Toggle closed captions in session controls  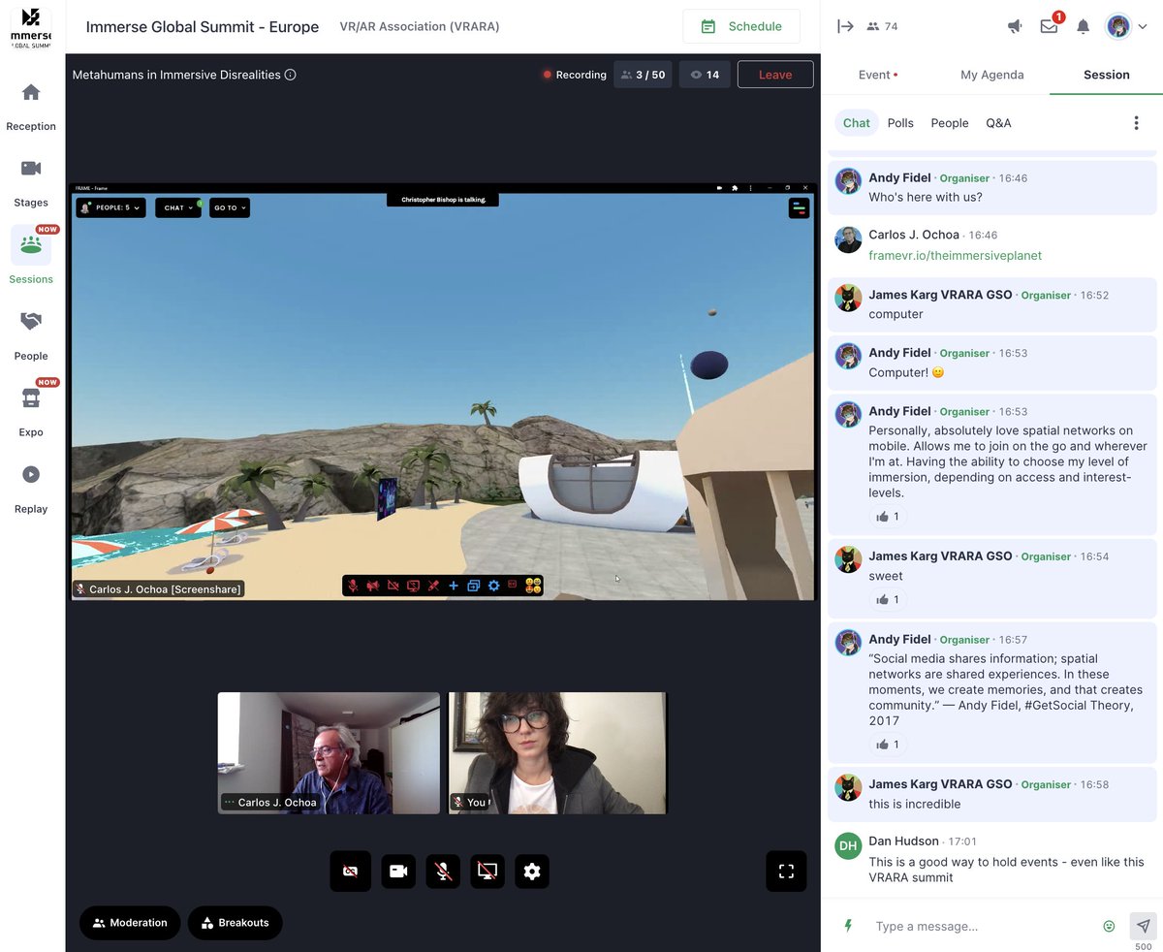point(350,872)
